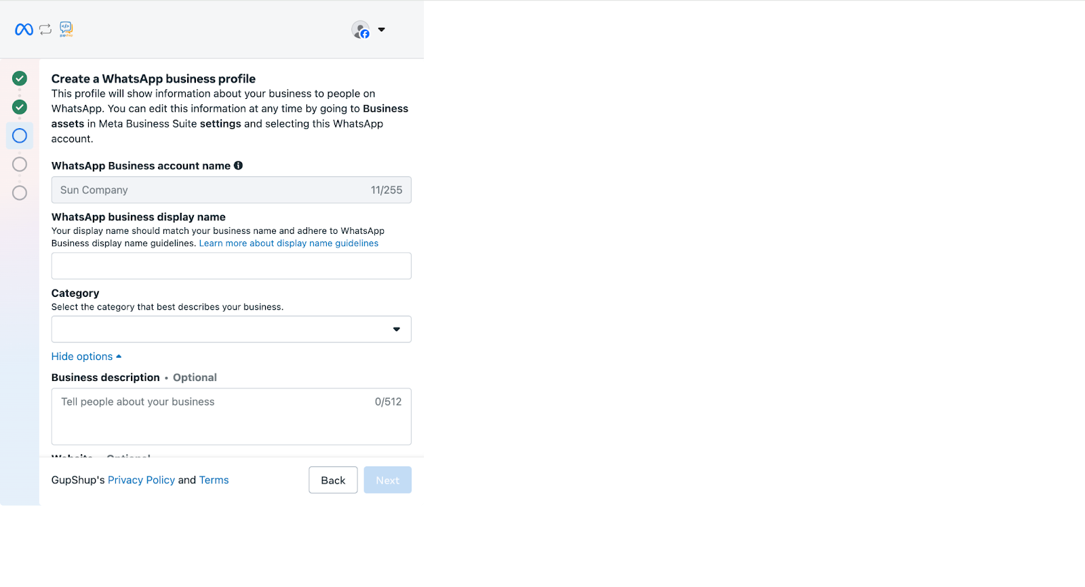Image resolution: width=1085 pixels, height=587 pixels.
Task: Select the fifth step circle
Action: [20, 193]
